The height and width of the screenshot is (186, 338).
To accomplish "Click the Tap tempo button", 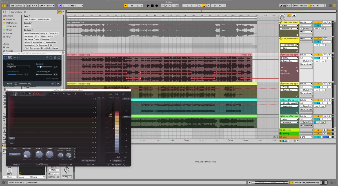I will click(12, 6).
